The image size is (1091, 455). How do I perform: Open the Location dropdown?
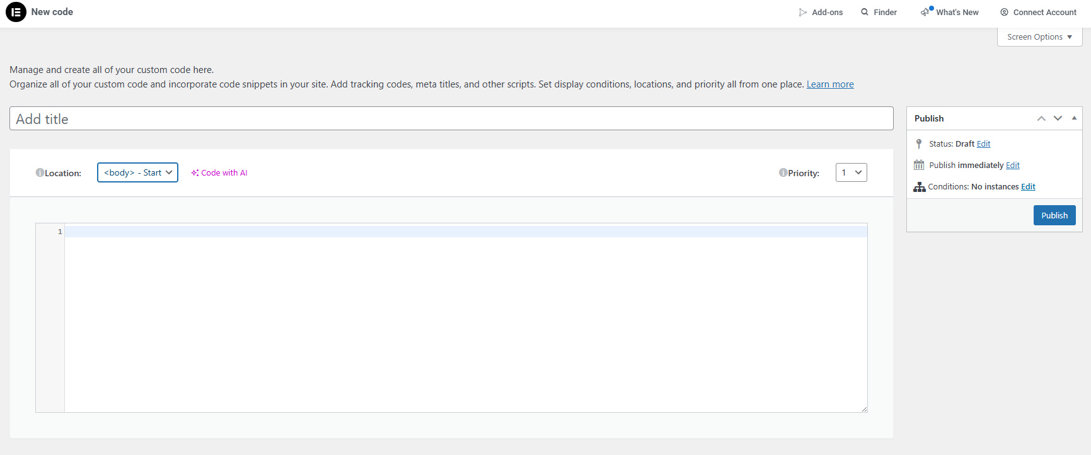pos(137,172)
